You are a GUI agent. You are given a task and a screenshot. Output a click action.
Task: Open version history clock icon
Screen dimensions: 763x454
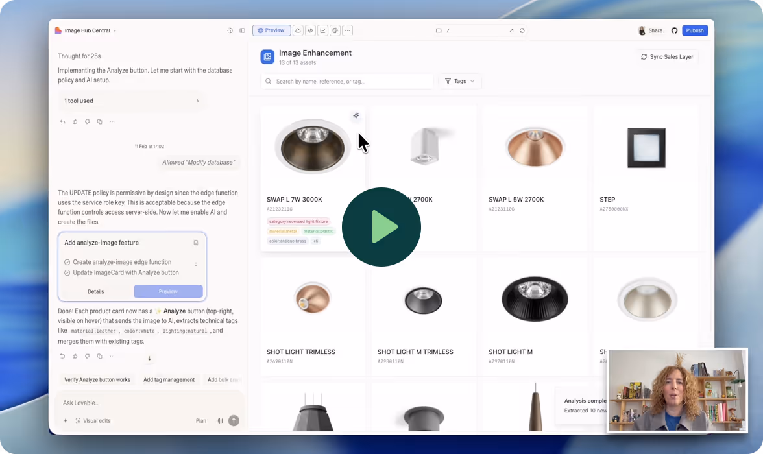point(230,30)
